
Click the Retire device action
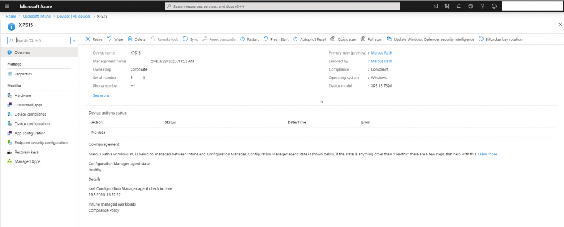click(94, 39)
